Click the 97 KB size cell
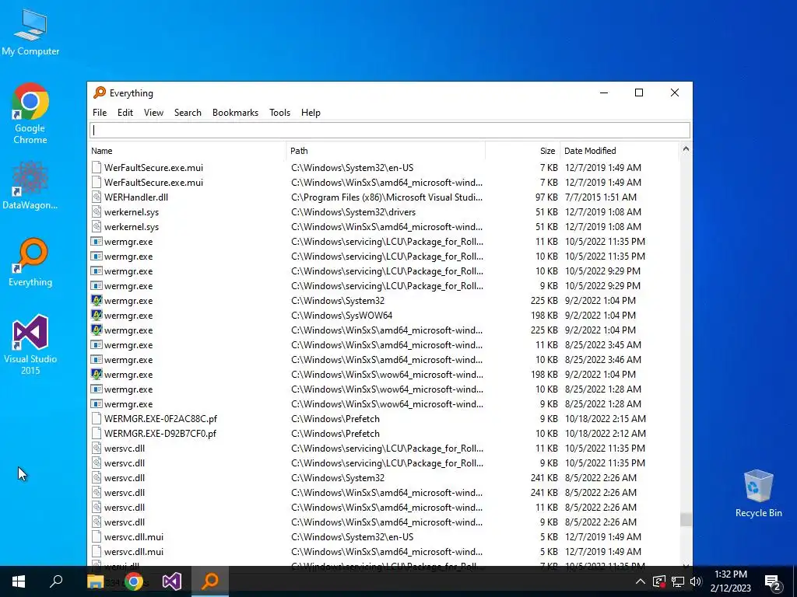 pos(546,197)
